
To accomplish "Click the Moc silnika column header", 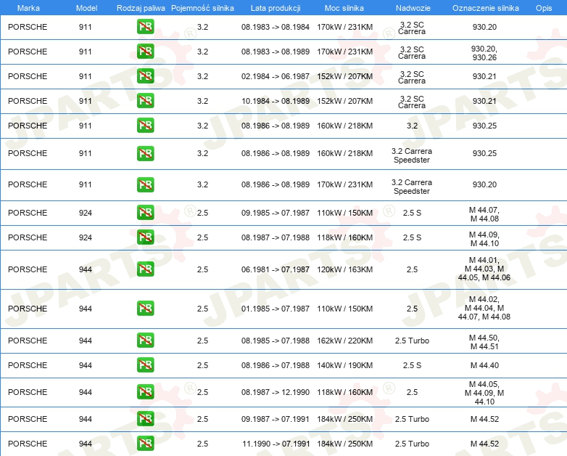I will [344, 8].
